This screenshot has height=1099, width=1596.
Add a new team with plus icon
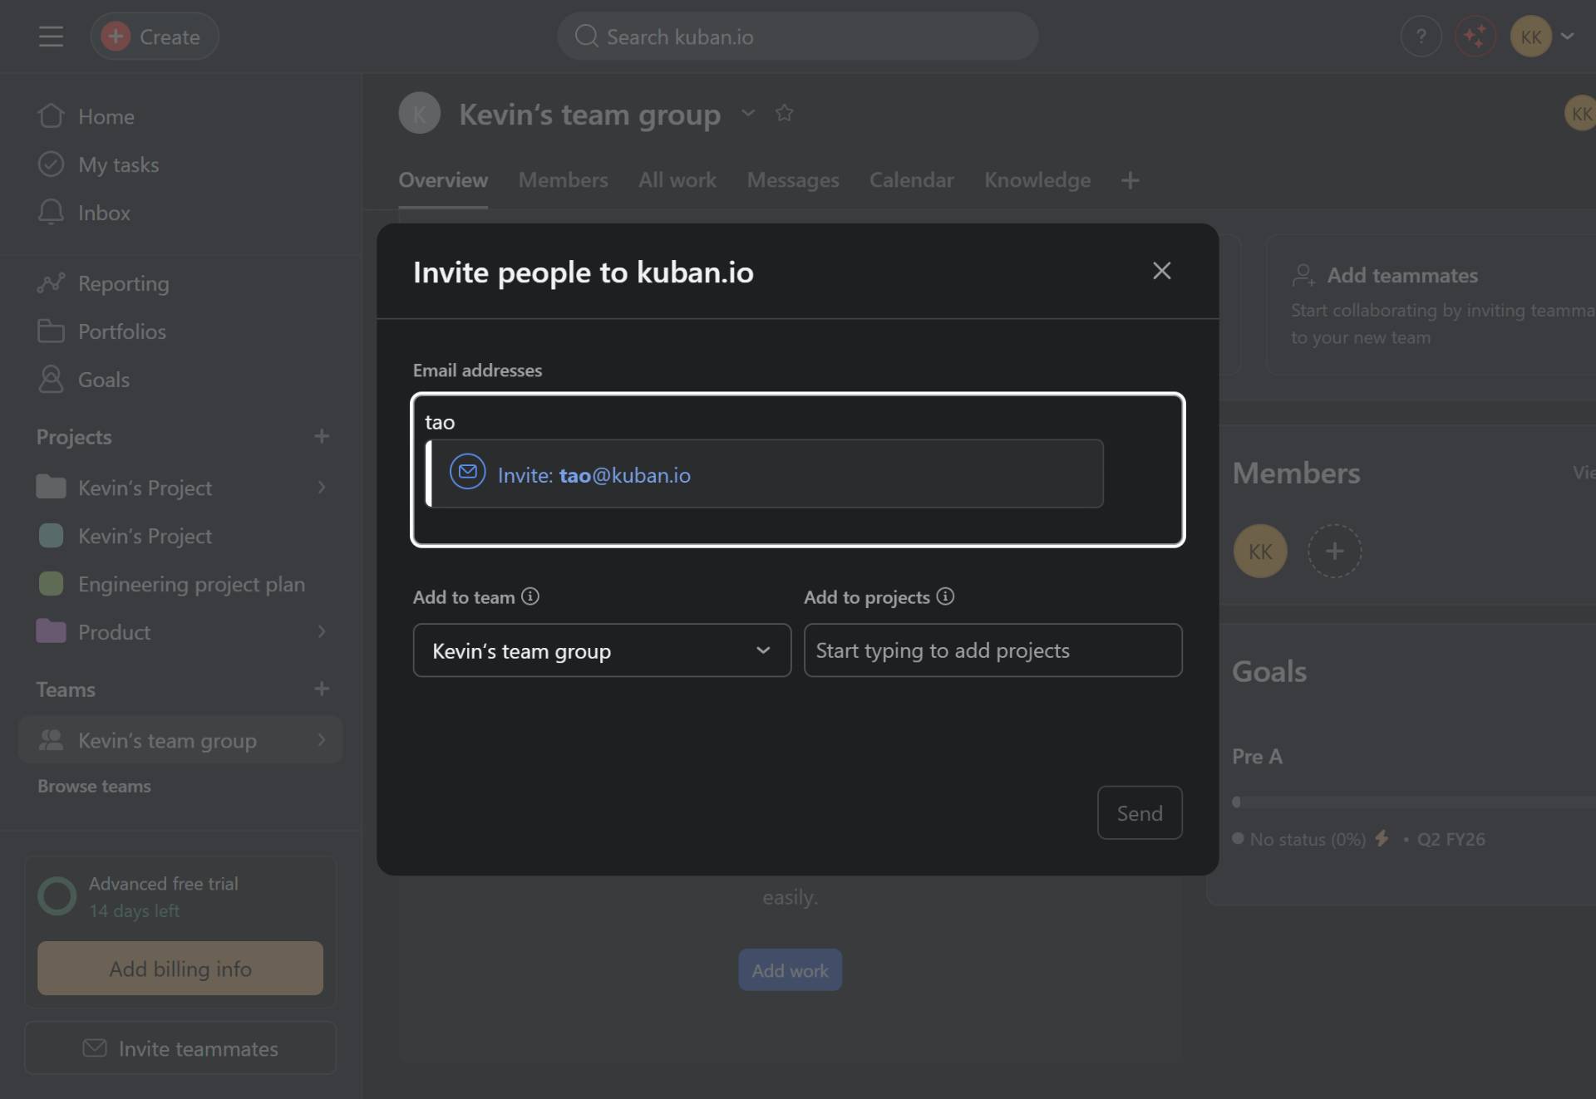click(322, 689)
